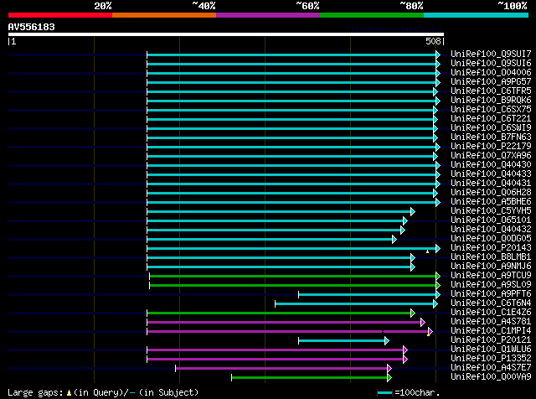Open the UniRef100_O04006 hit label
The width and height of the screenshot is (536, 399).
[x=491, y=72]
